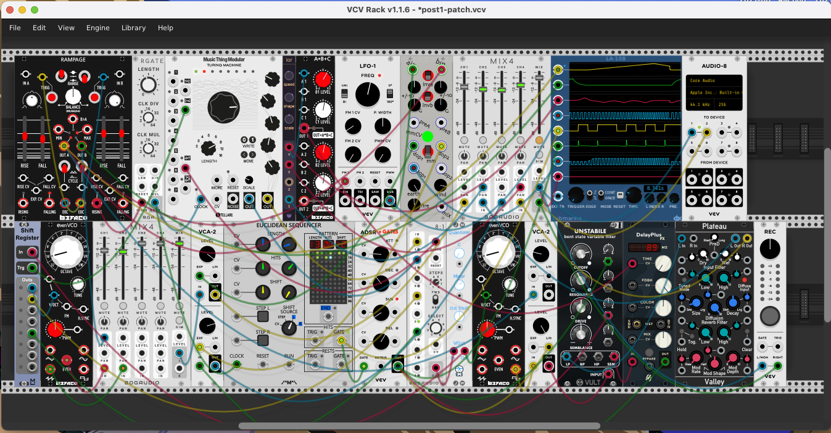Select the Unstabile CUTOFF knob
Screen dimensions: 831x433
[x=580, y=254]
